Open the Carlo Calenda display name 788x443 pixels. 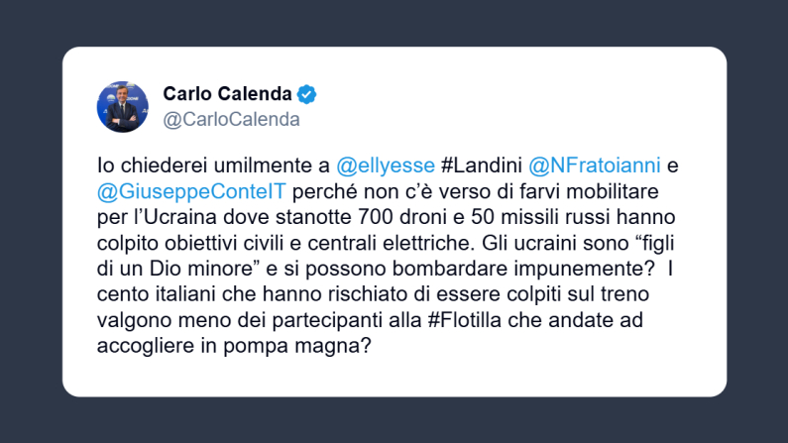pos(227,95)
